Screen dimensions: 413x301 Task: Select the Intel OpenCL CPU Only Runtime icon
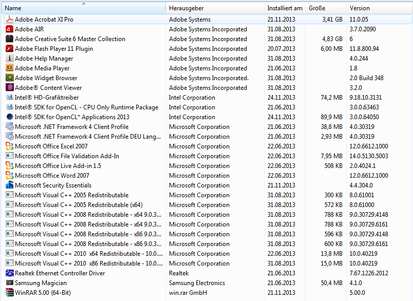coord(9,107)
